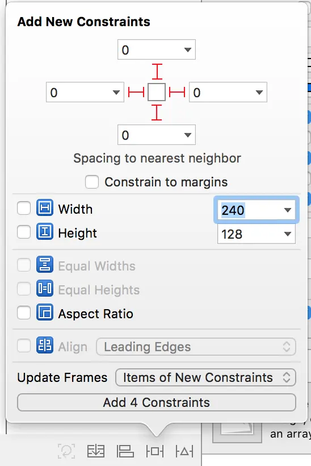Open Resolve Auto Layout Issues toolbar icon
Screen dimensions: 311x466
pos(184,451)
